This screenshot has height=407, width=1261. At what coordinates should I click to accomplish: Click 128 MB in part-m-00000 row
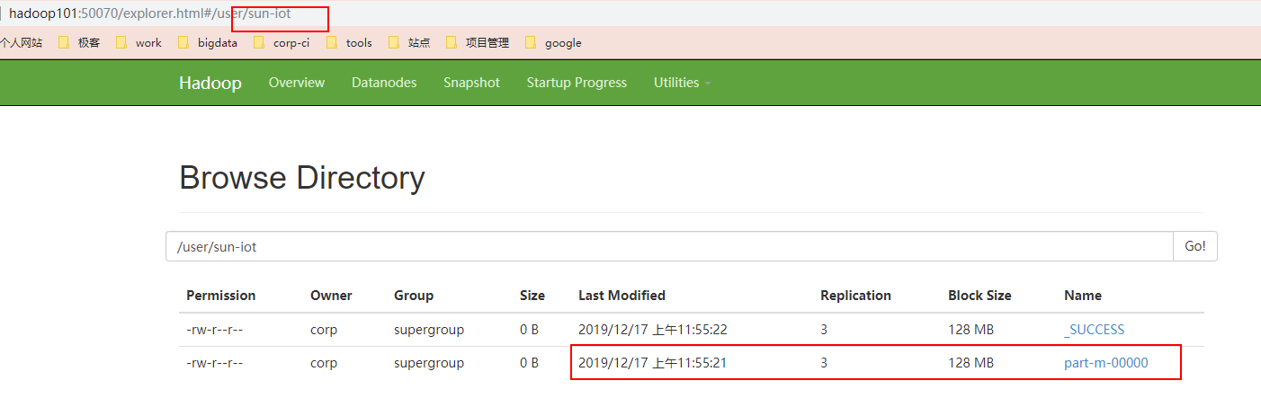point(970,363)
